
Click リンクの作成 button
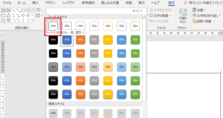click(x=159, y=21)
